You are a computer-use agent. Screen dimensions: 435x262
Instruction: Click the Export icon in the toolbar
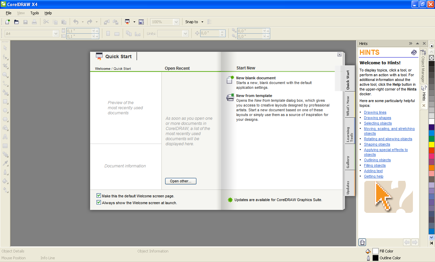click(116, 22)
